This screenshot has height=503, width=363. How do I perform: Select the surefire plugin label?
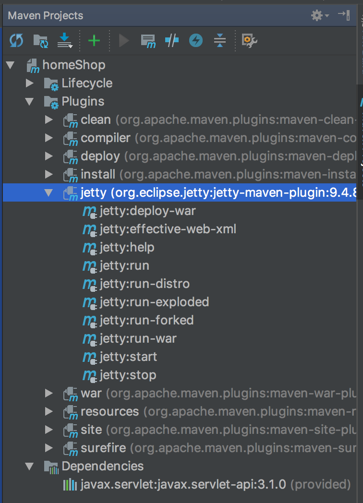click(x=103, y=448)
